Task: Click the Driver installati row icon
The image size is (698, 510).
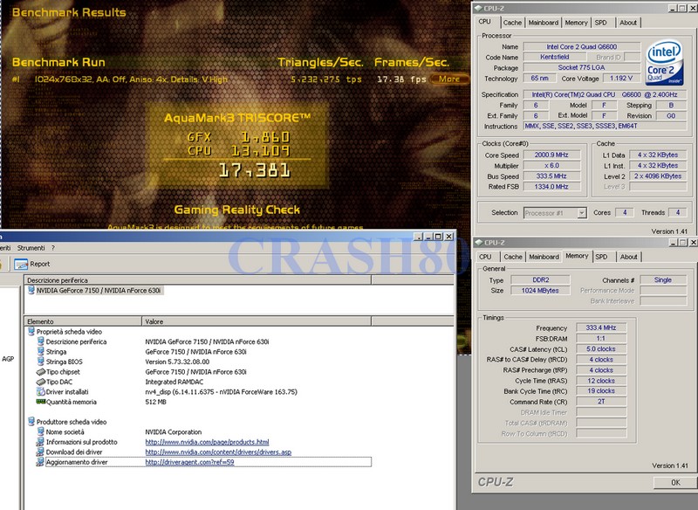Action: point(40,391)
